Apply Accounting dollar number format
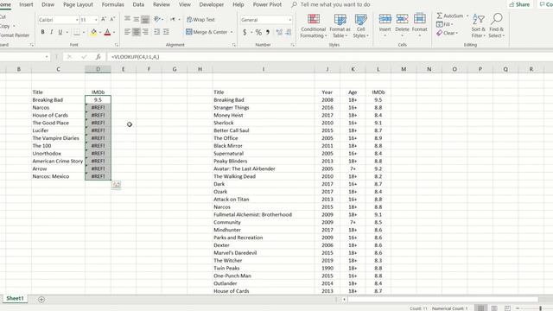Image resolution: width=553 pixels, height=311 pixels. coord(245,33)
